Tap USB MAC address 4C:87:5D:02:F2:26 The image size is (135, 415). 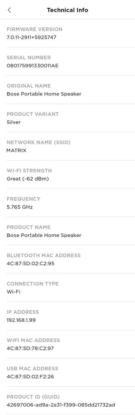point(30,377)
